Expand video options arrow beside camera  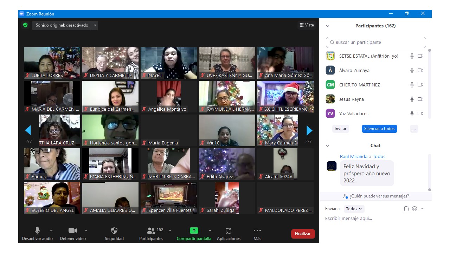coord(86,231)
